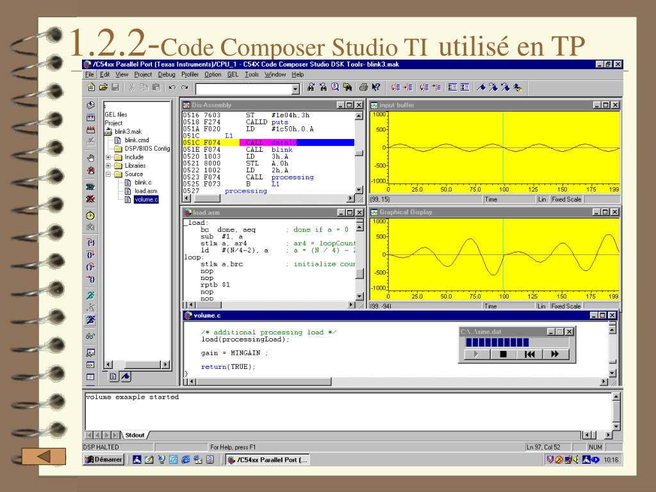
Task: Click the Rebuild All icon in side toolbar
Action: (x=90, y=129)
